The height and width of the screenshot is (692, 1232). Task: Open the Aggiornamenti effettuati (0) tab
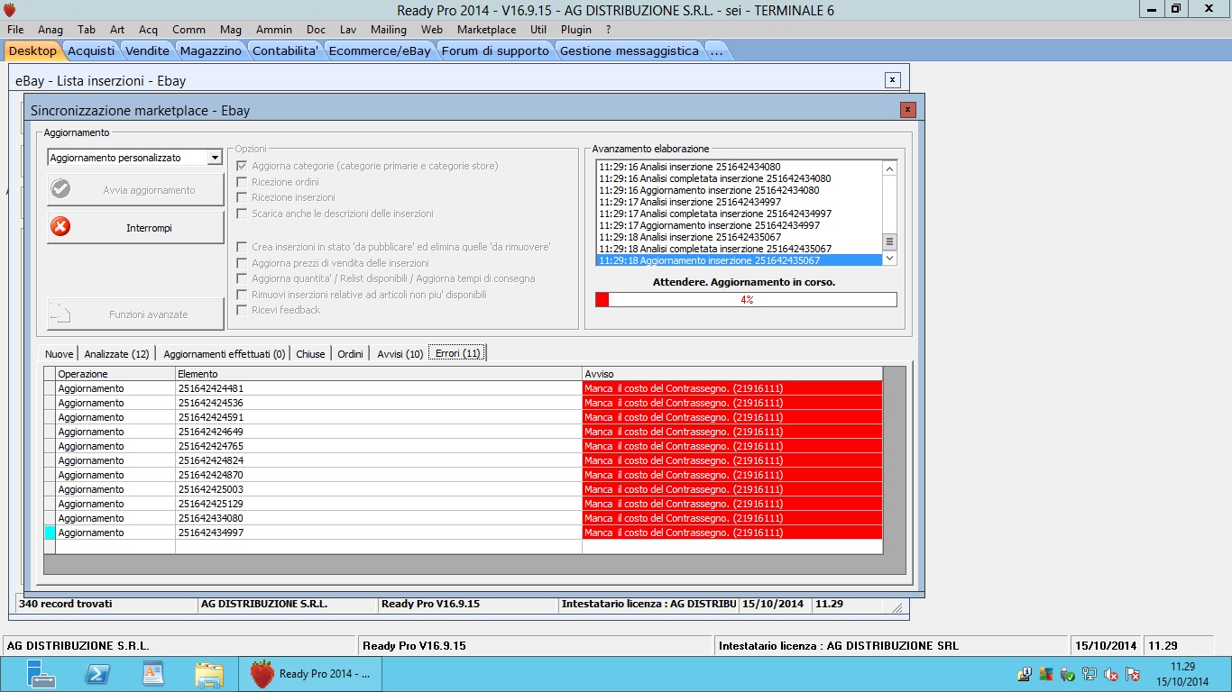click(x=224, y=354)
